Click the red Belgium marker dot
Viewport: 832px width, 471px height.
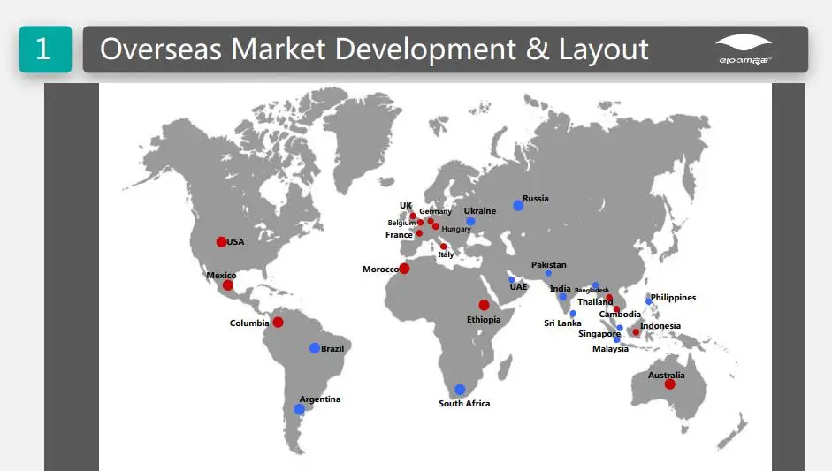click(420, 222)
